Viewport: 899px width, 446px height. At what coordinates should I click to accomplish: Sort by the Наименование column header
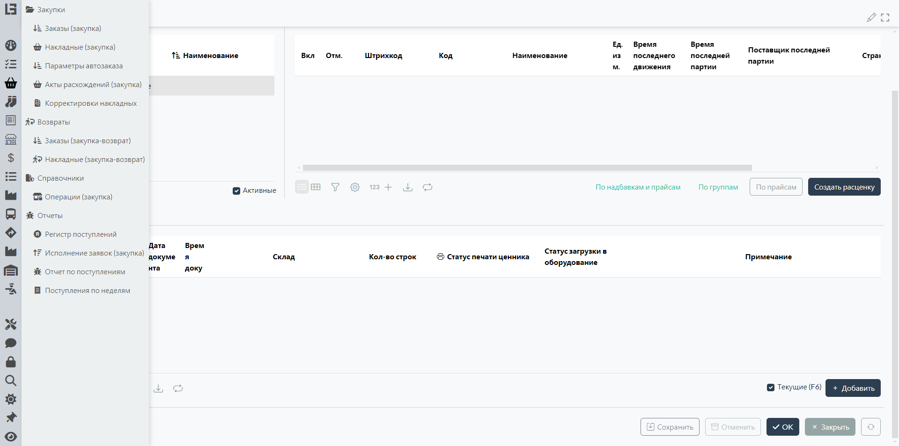coord(210,56)
